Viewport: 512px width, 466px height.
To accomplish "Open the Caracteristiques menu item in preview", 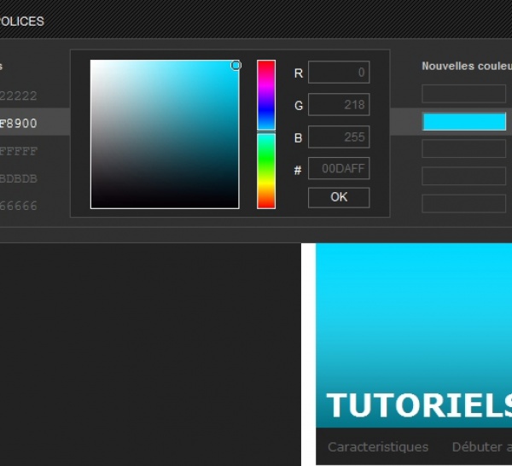I will (x=378, y=447).
